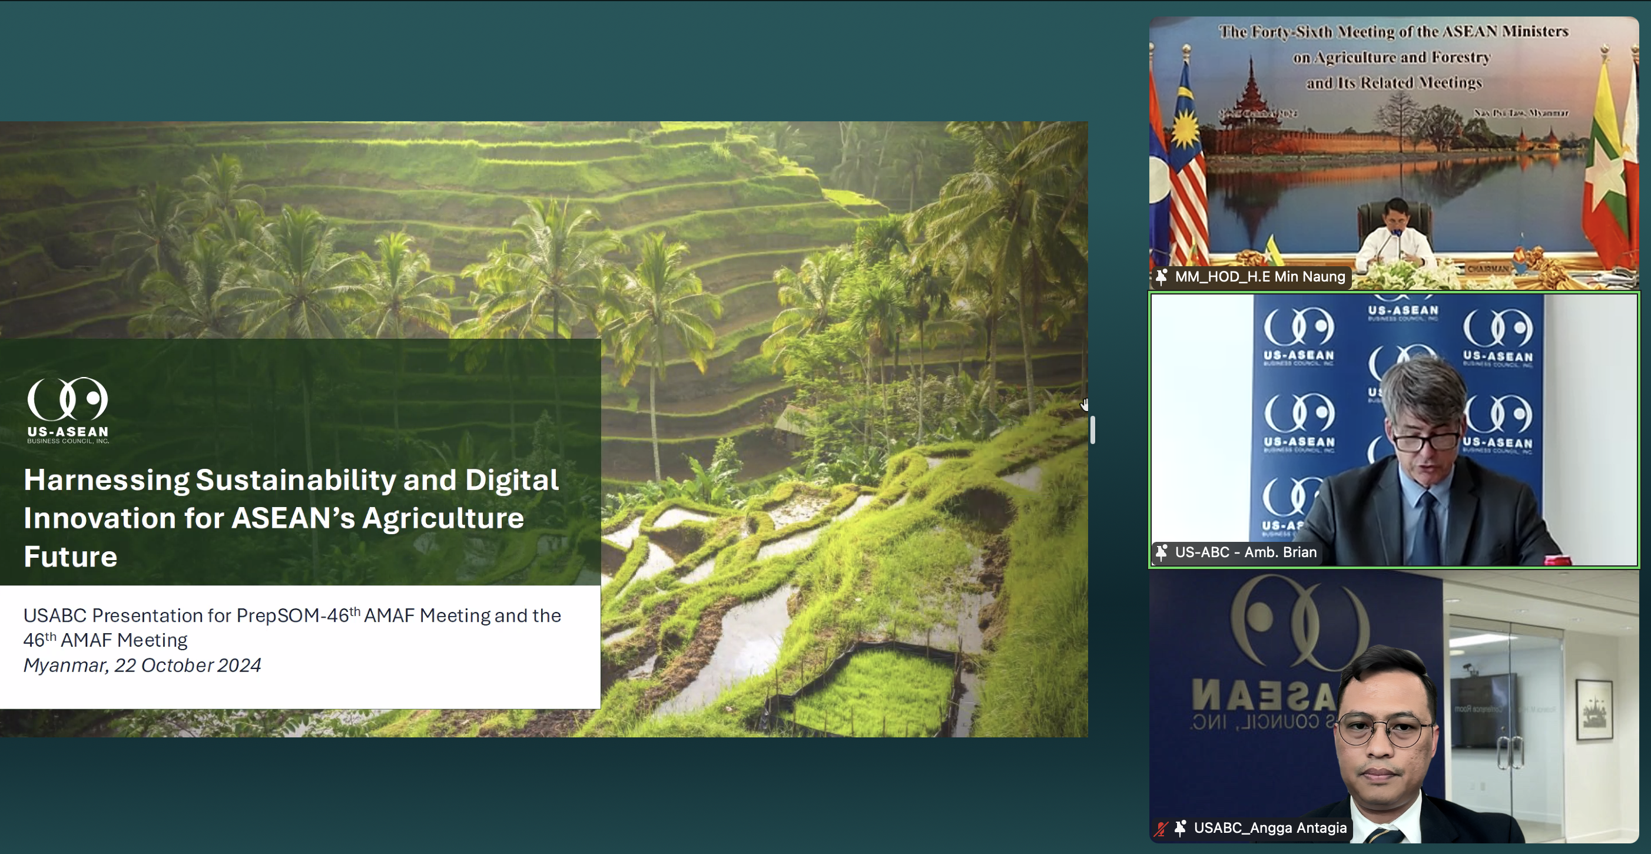Click the slide title Harnessing Sustainability text
This screenshot has width=1651, height=854.
(291, 517)
